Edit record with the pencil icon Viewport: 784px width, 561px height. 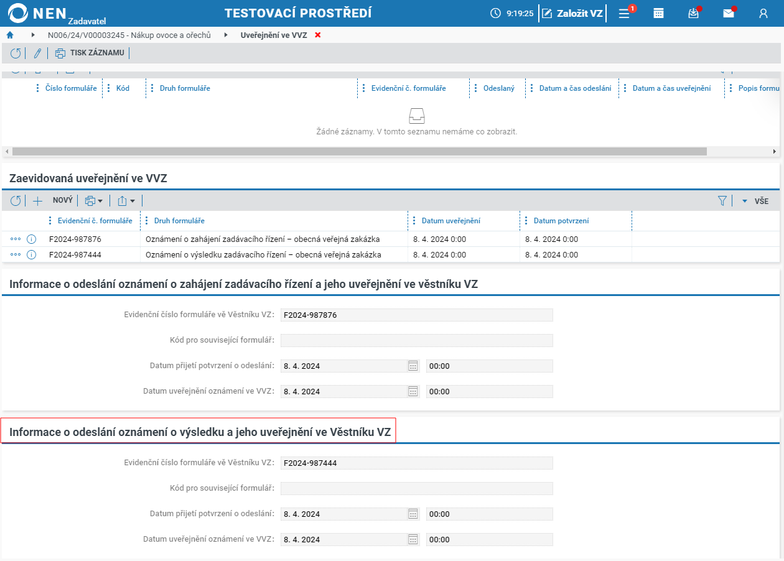coord(37,53)
